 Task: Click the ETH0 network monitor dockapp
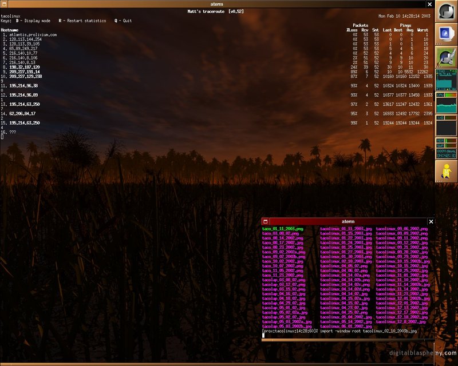[x=446, y=79]
